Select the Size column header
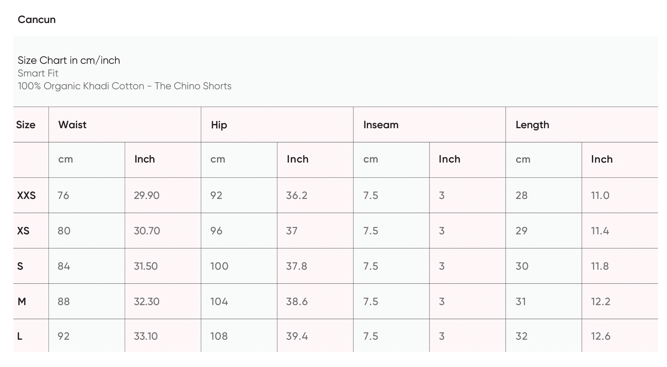The image size is (667, 367). pos(26,125)
